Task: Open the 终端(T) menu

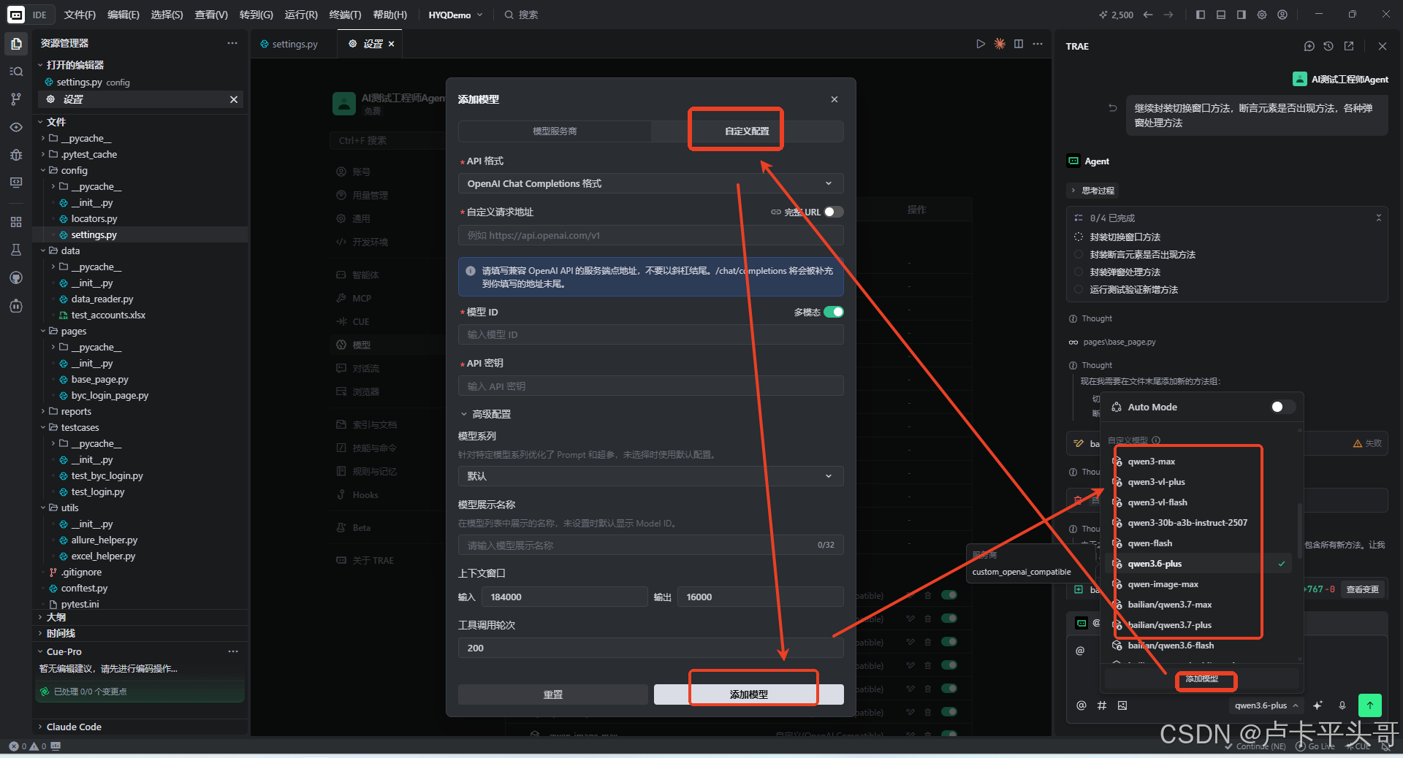Action: pos(345,15)
